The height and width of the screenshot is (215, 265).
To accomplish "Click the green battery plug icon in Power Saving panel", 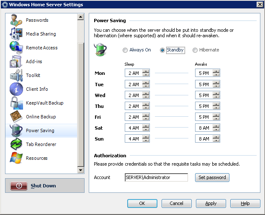I will pos(100,50).
